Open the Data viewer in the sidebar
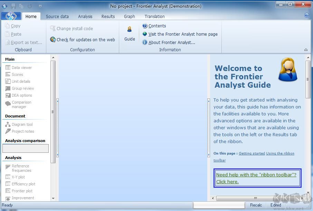The image size is (313, 211). [x=21, y=68]
